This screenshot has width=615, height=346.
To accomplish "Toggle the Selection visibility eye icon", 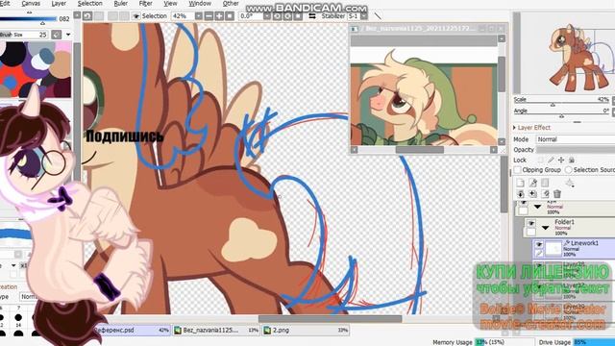I will click(x=135, y=16).
